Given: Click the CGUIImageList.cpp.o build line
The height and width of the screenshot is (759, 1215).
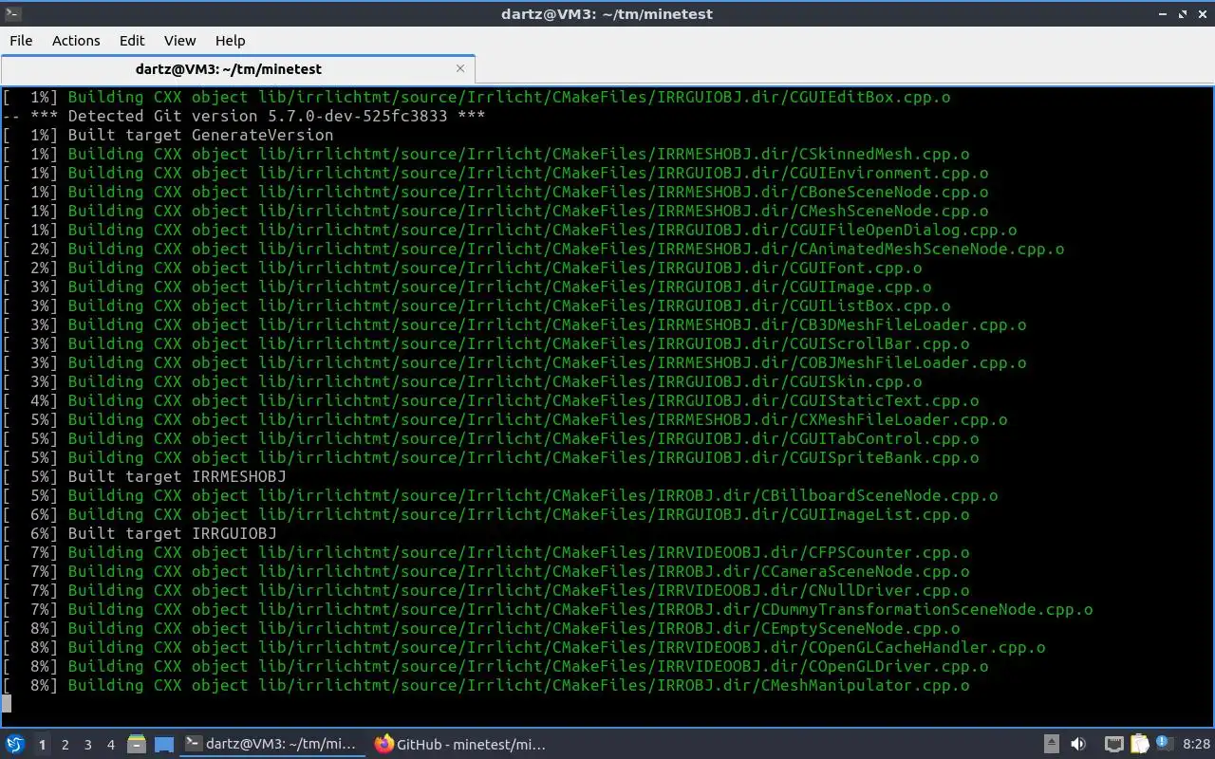Looking at the screenshot, I should [486, 514].
